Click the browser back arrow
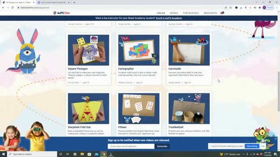Image resolution: width=280 pixels, height=157 pixels. (x=3, y=8)
